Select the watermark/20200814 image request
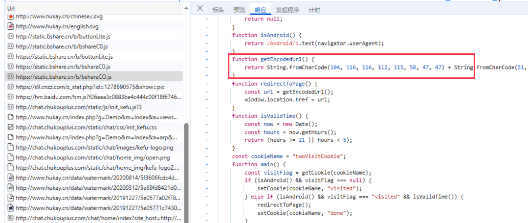 click(94, 177)
